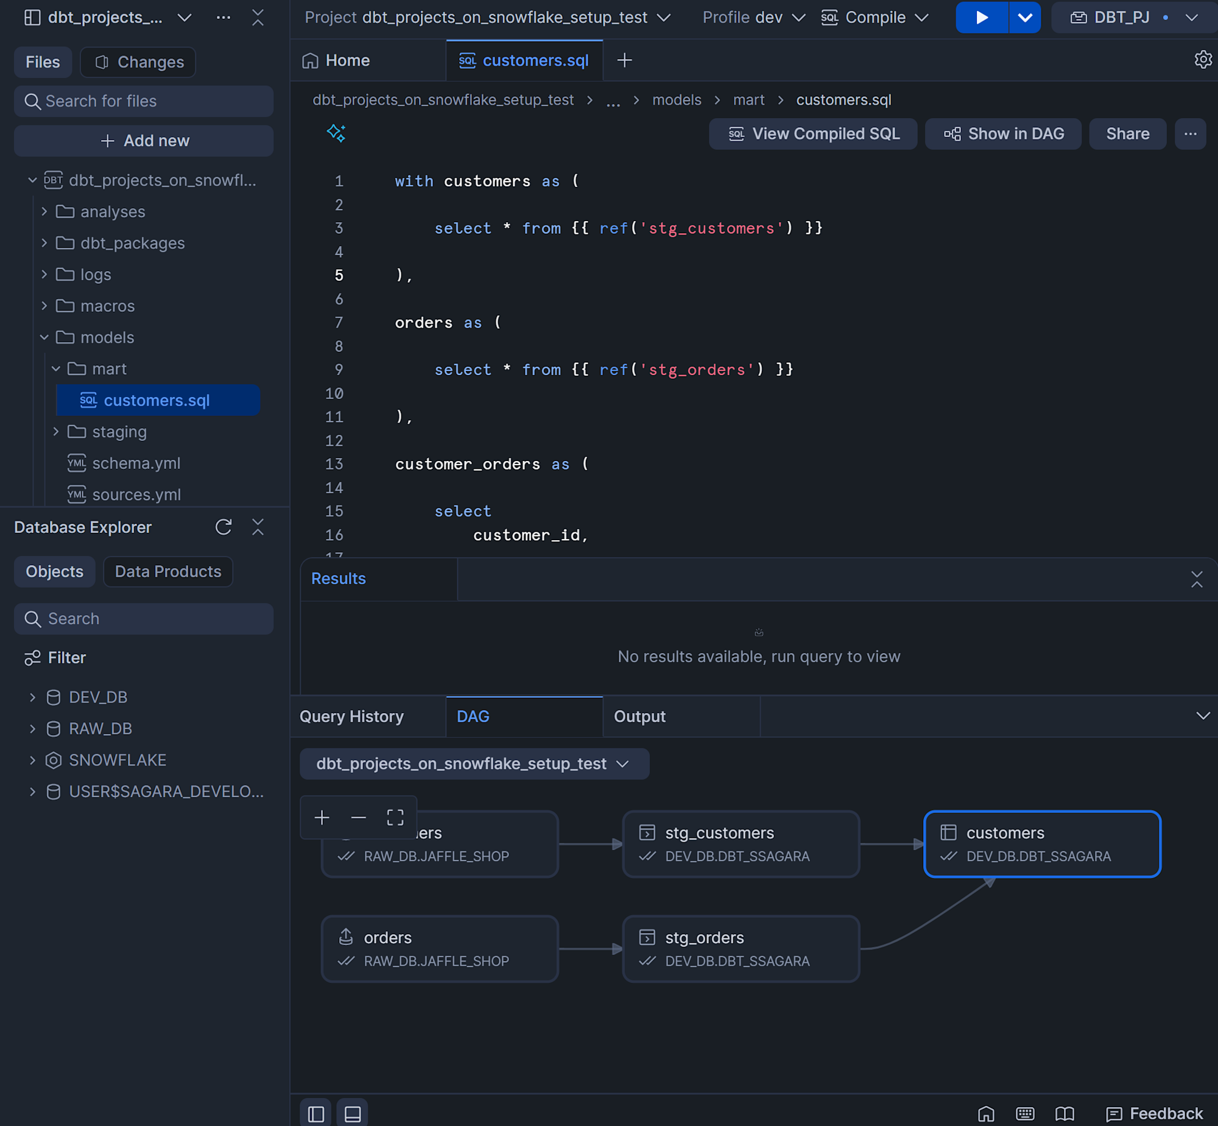The width and height of the screenshot is (1218, 1126).
Task: Open documentation book icon in status bar
Action: tap(1065, 1113)
